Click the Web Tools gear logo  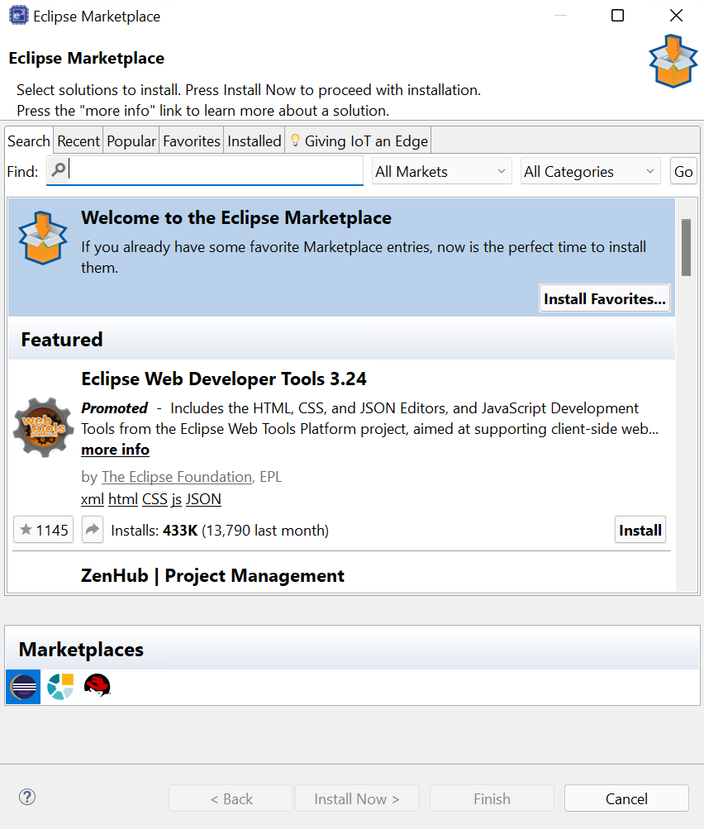click(x=43, y=427)
